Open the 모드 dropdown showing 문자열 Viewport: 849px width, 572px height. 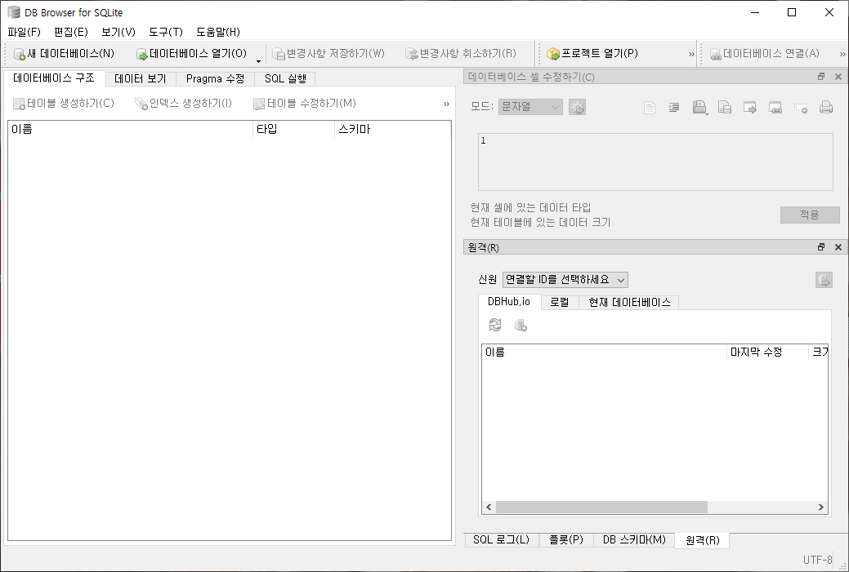[x=530, y=107]
